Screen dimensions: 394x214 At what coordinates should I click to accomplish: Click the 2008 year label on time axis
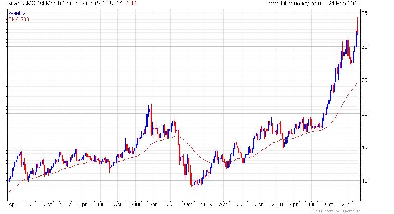tap(136, 204)
